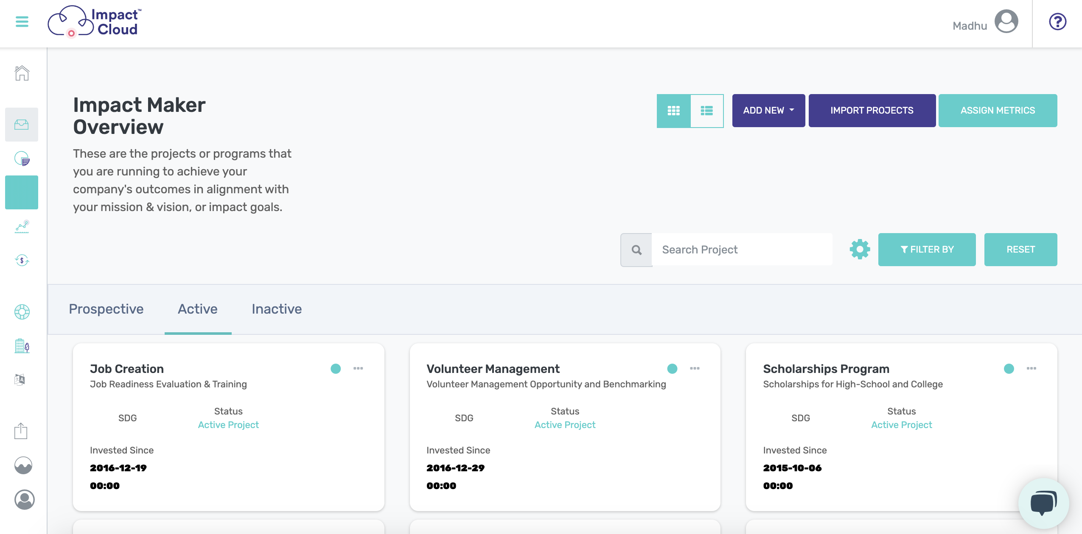Open the line graph metrics sidebar icon
The width and height of the screenshot is (1082, 534).
pos(22,227)
